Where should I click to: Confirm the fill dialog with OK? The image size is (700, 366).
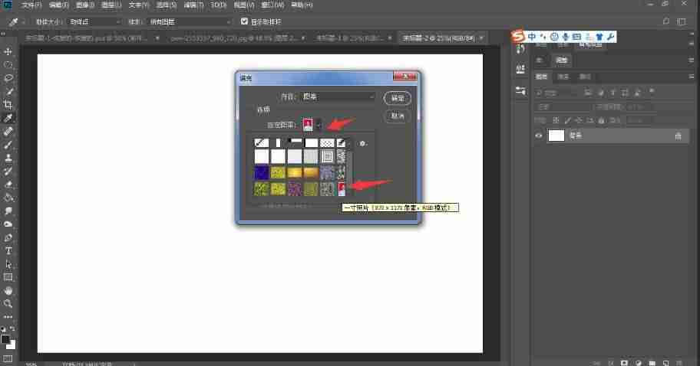[398, 98]
